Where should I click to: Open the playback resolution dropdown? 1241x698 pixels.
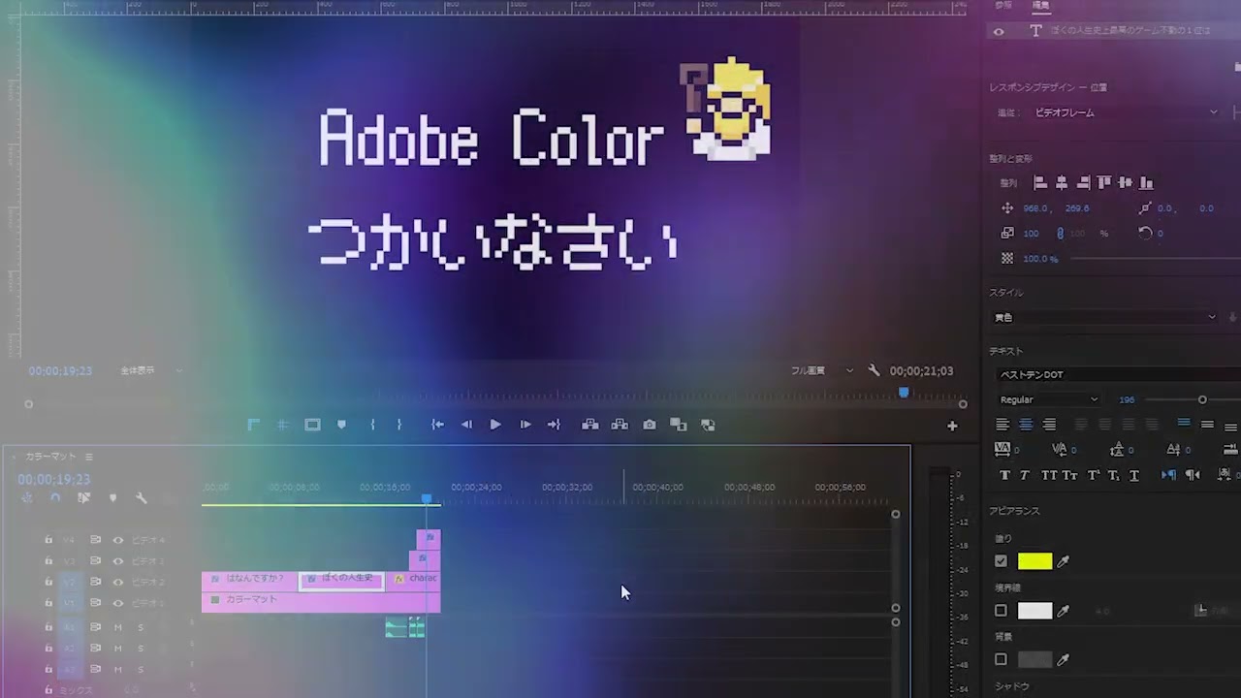[x=822, y=370]
